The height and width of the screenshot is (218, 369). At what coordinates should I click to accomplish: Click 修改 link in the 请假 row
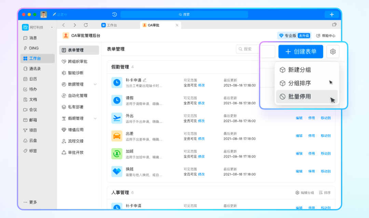(x=201, y=103)
